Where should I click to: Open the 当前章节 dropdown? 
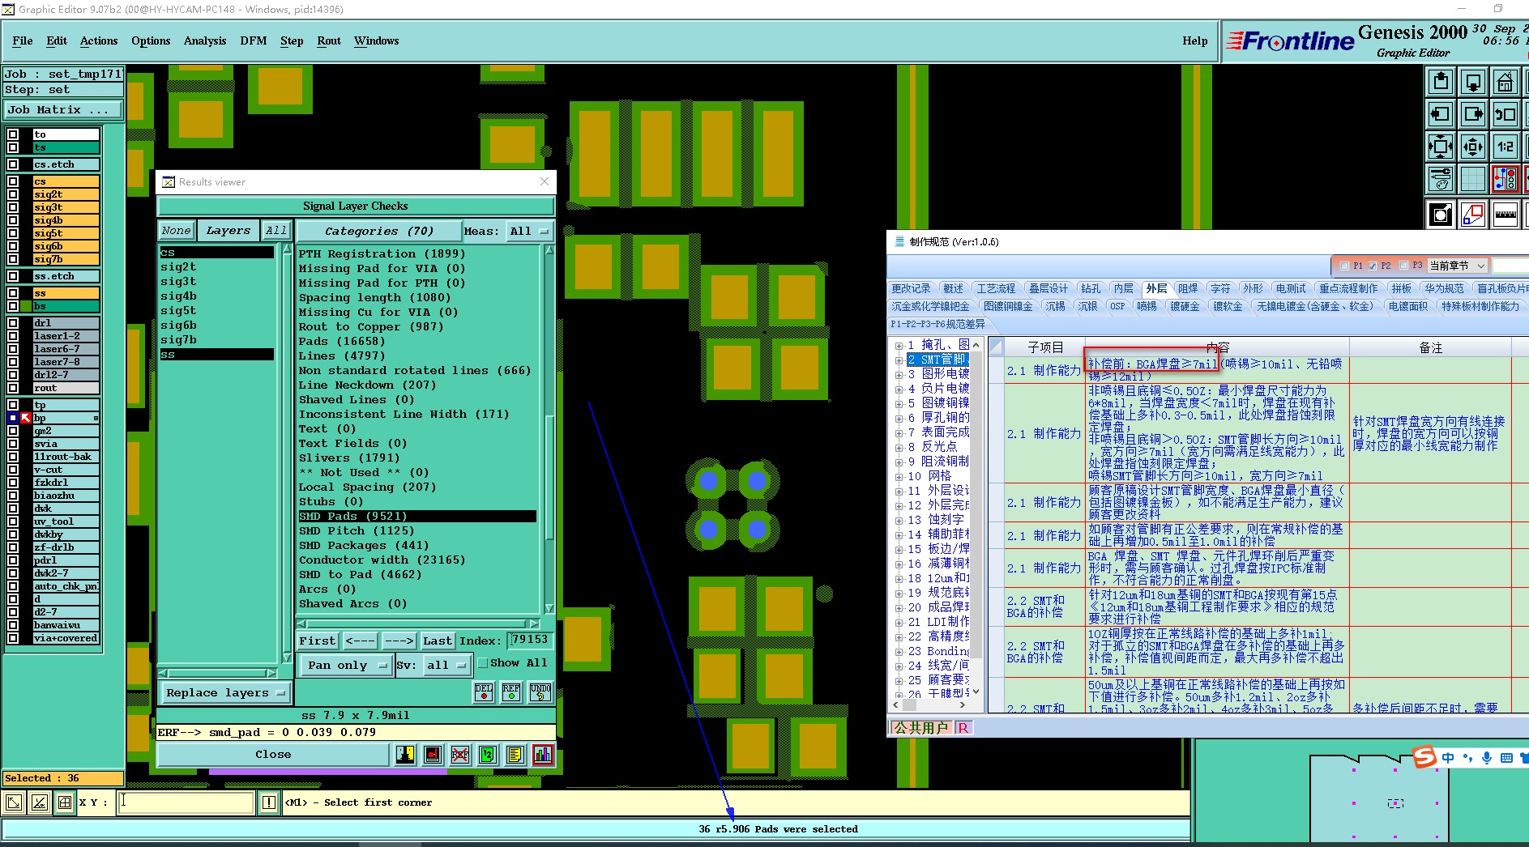click(1457, 266)
